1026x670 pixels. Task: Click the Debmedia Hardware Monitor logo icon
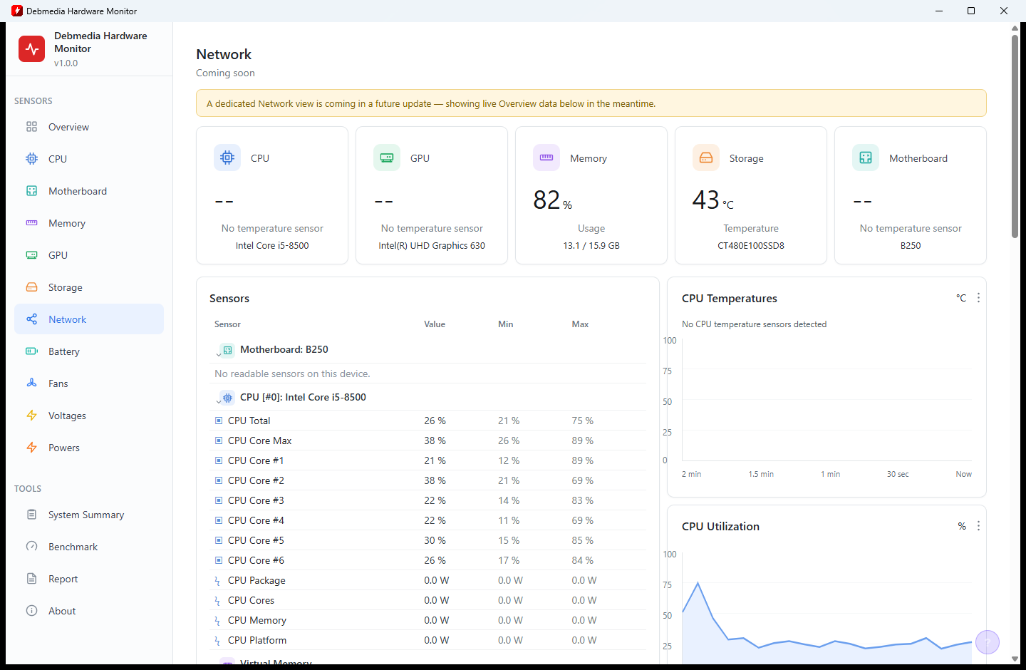coord(32,49)
